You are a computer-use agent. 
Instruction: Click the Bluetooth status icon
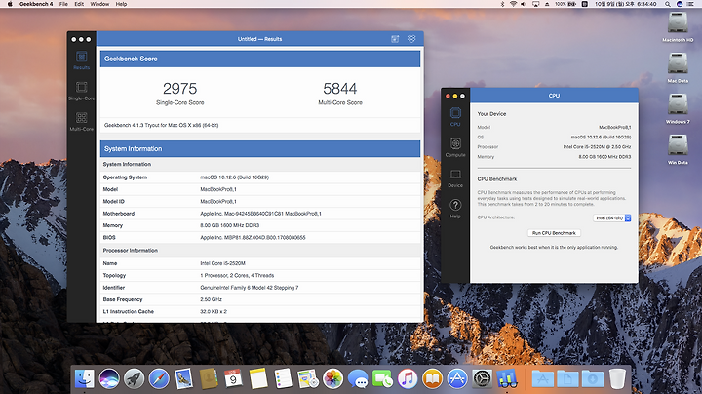(502, 4)
